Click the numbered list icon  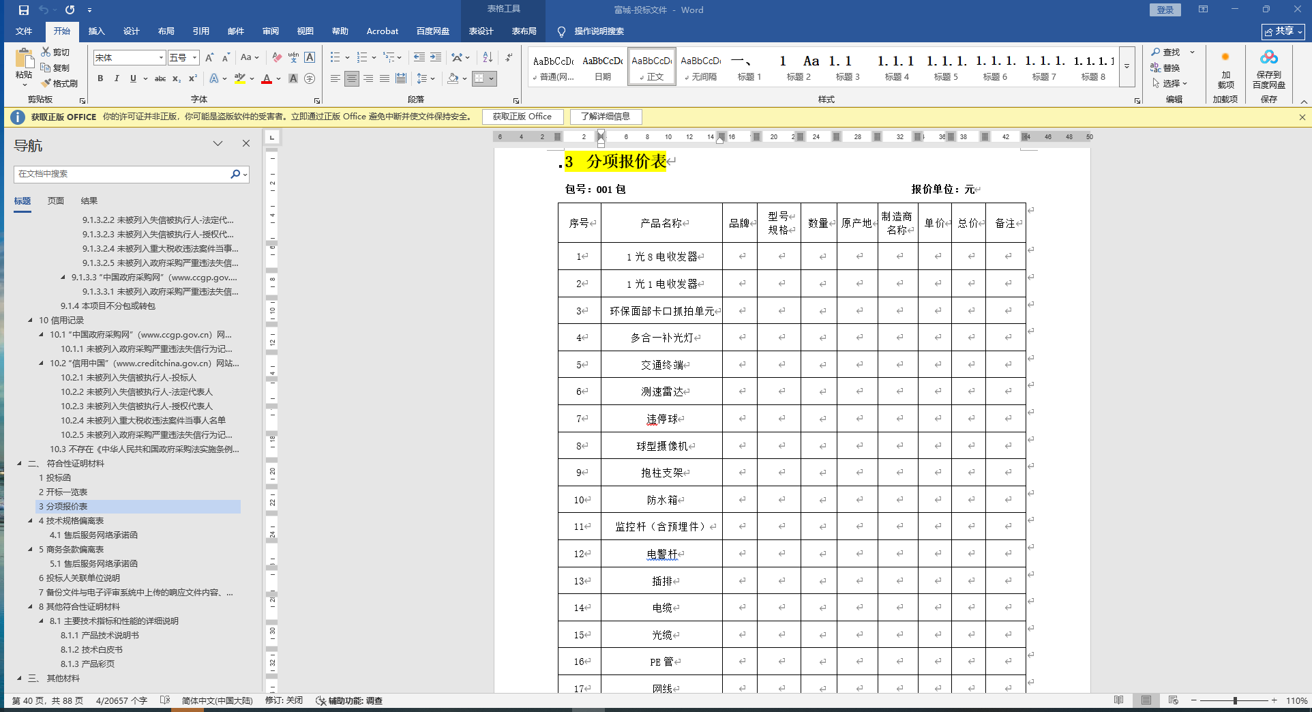coord(362,57)
